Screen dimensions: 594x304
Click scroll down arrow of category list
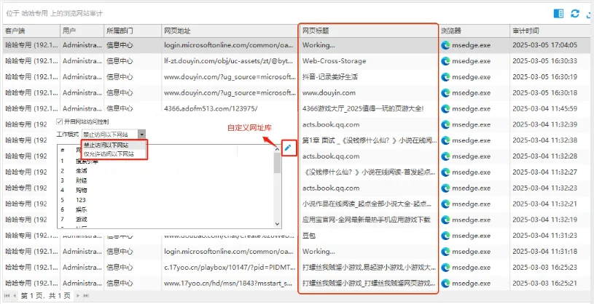point(277,224)
